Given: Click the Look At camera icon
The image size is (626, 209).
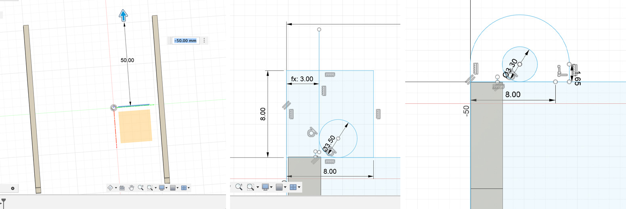Looking at the screenshot, I should (122, 188).
